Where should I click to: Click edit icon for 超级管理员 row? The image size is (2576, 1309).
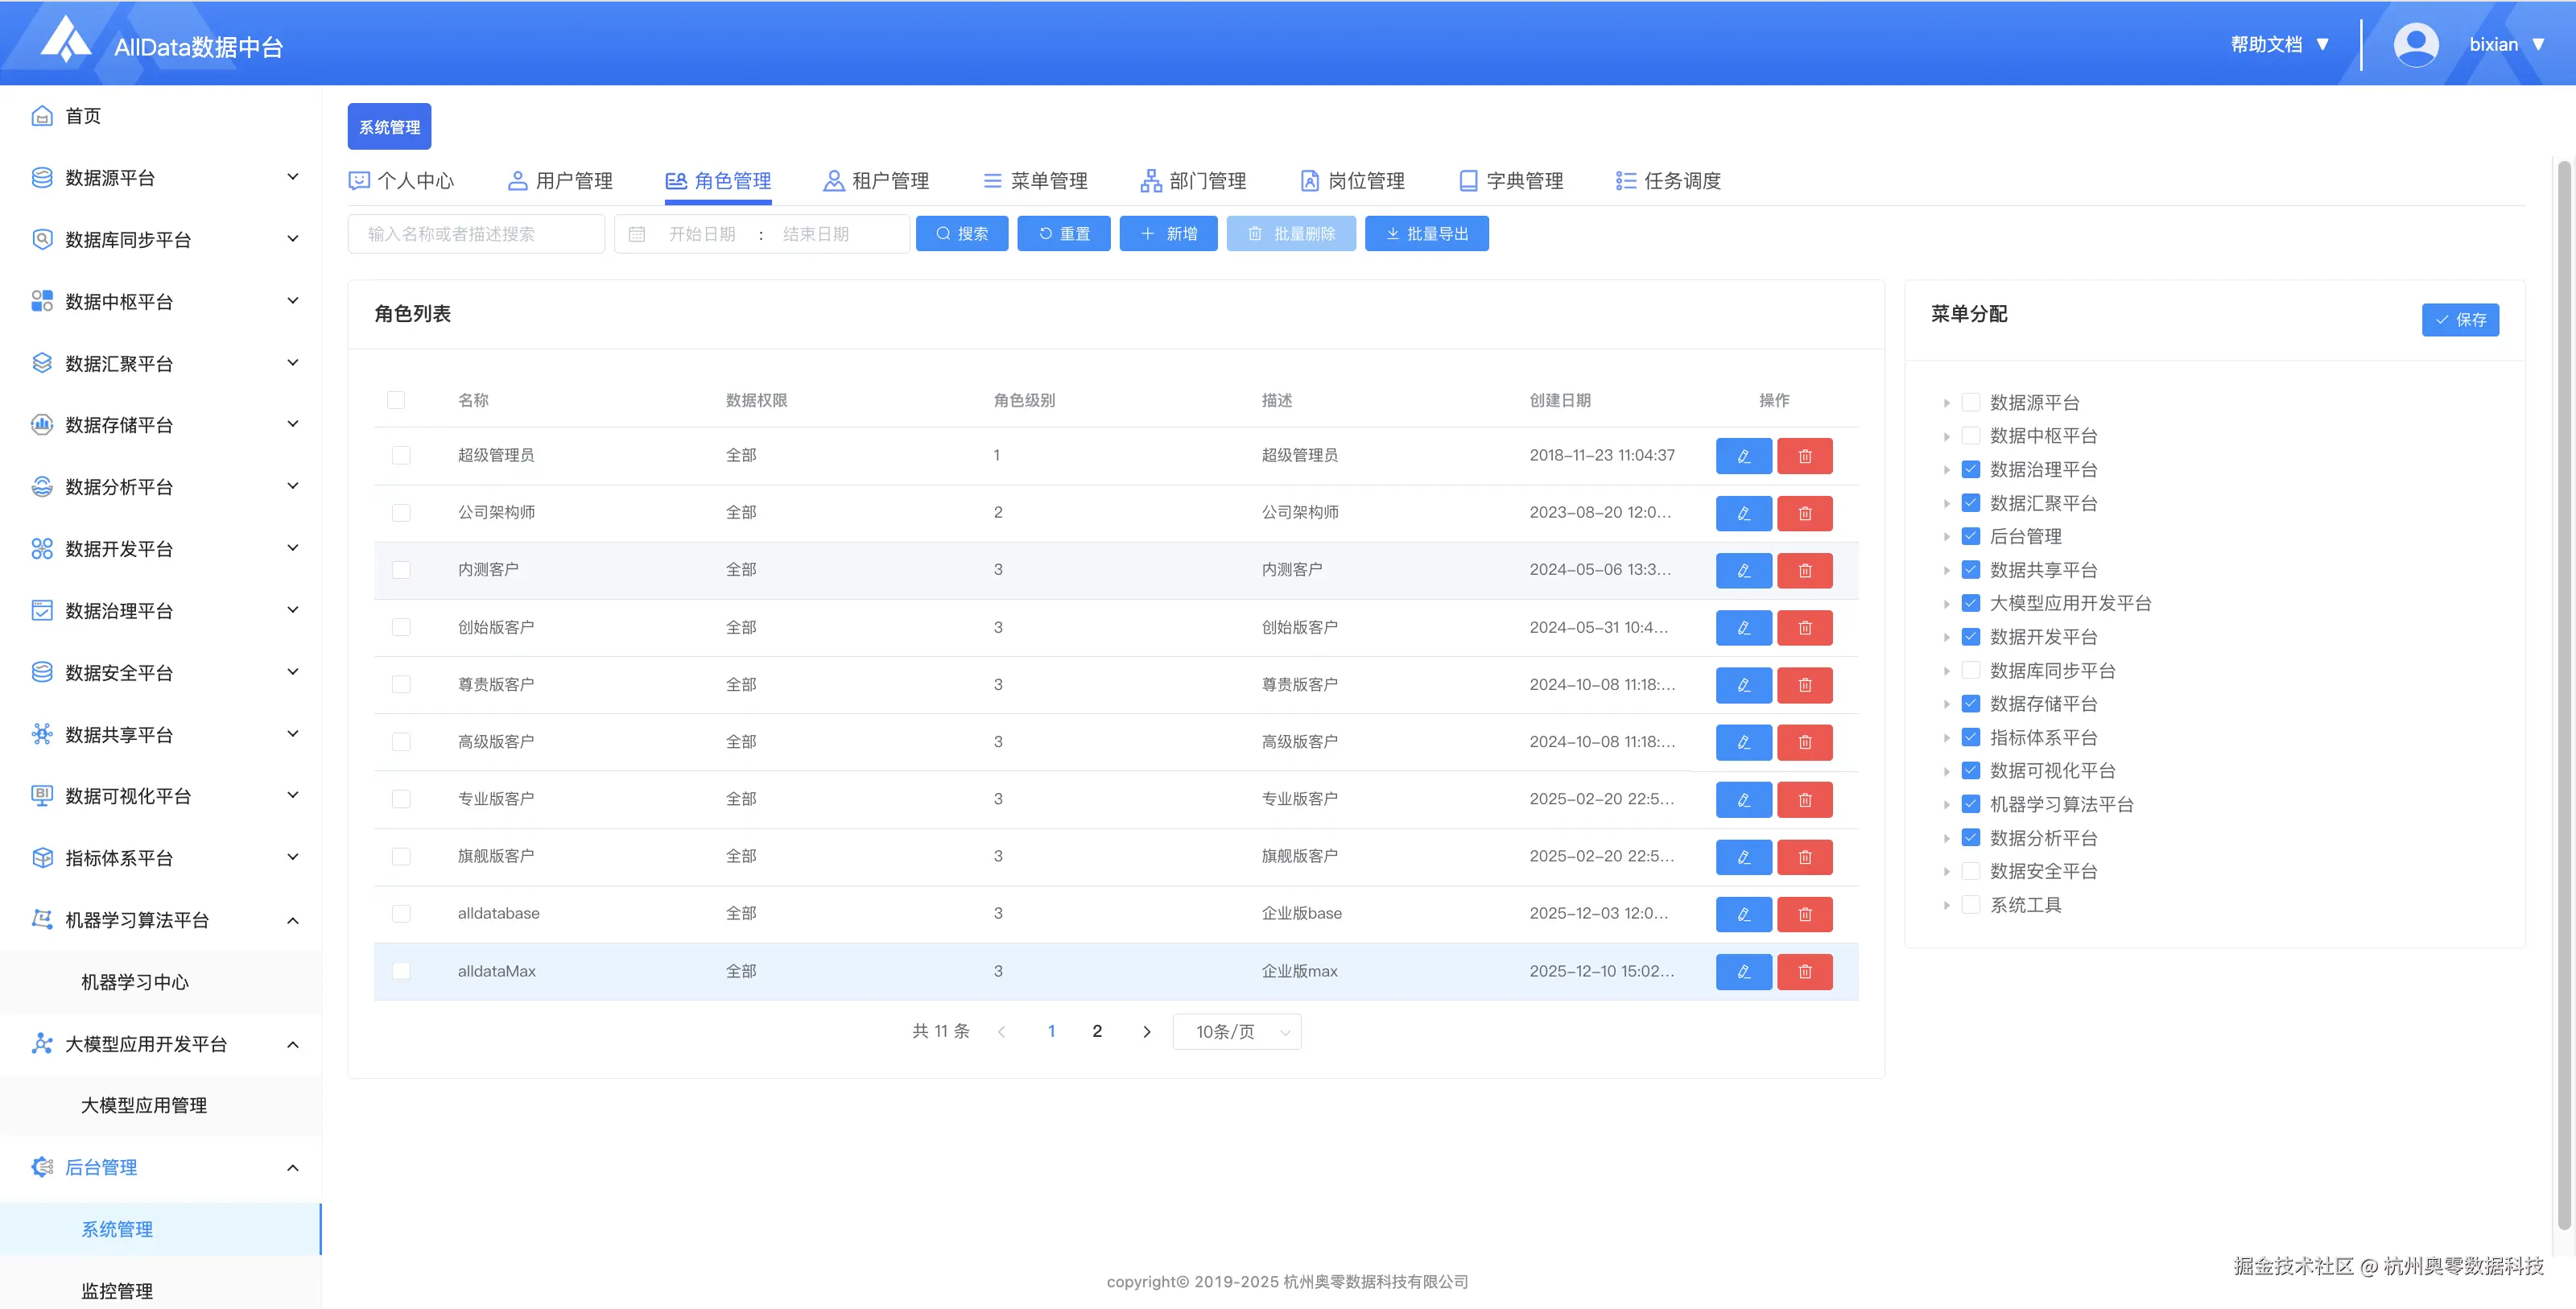1743,456
